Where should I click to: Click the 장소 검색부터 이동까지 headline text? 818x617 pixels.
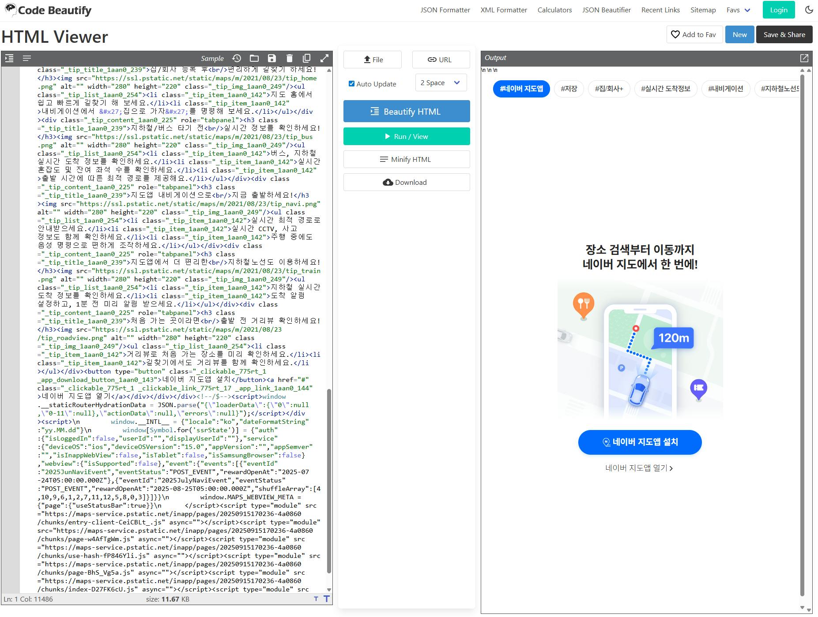[x=640, y=250]
